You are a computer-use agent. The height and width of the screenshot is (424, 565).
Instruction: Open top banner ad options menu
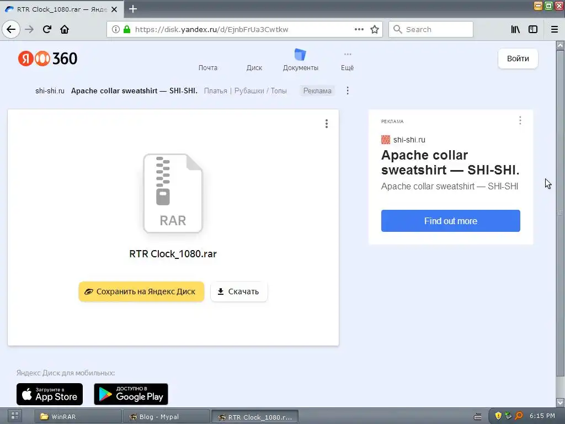(348, 91)
